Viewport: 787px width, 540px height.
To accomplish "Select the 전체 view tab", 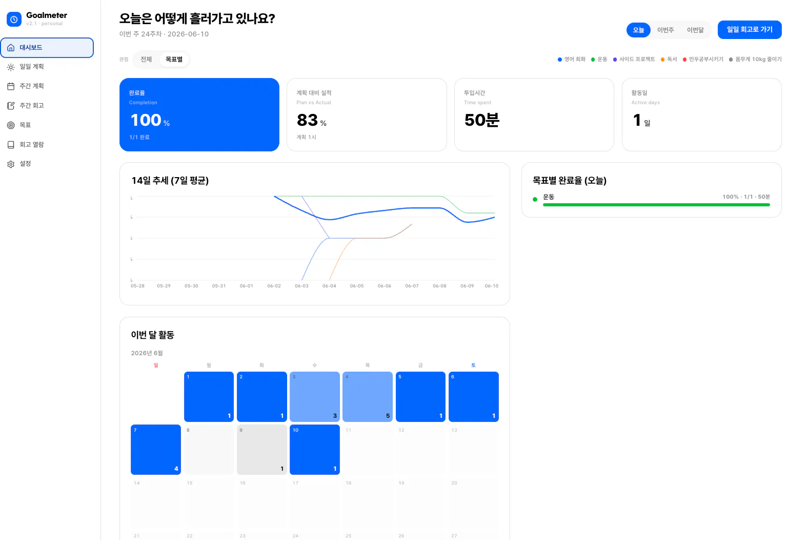I will pyautogui.click(x=146, y=60).
